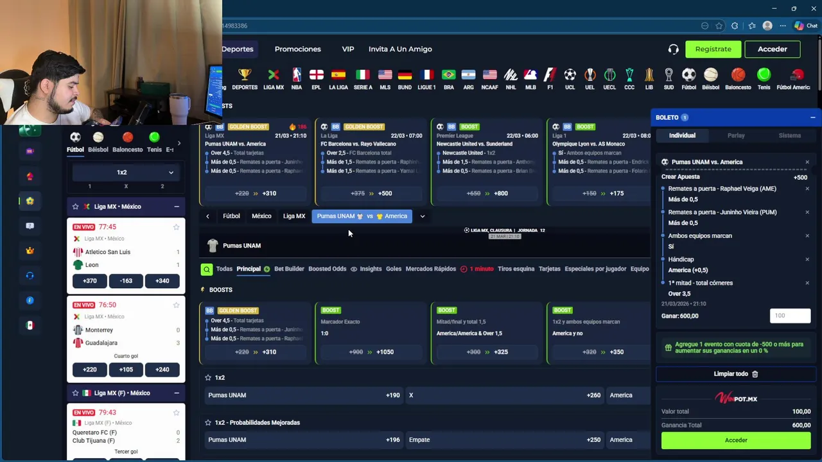Open Promociones in top navigation

point(297,49)
